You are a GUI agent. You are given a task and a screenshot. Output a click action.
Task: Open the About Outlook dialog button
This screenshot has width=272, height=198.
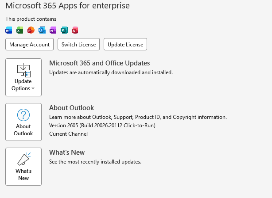[x=23, y=122]
